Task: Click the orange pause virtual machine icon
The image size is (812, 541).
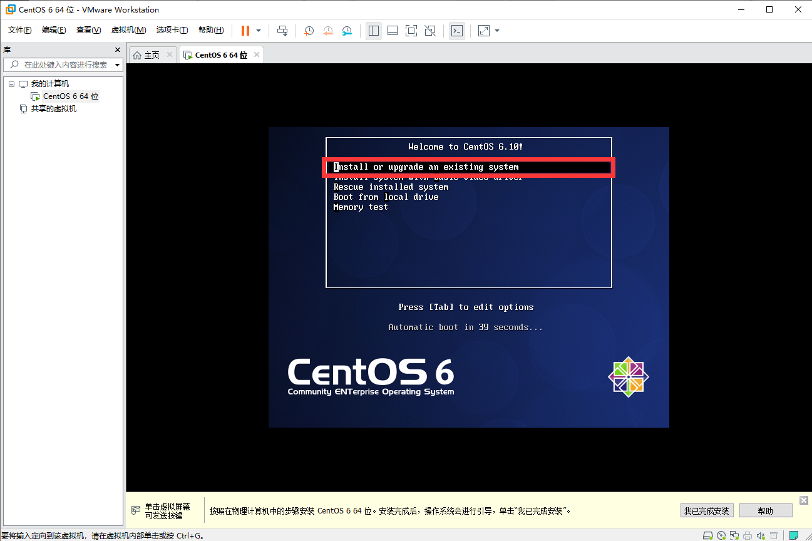Action: coord(245,31)
